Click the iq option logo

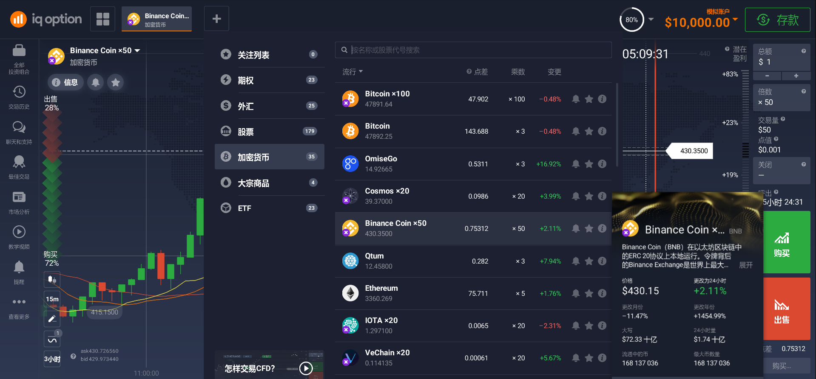point(46,19)
